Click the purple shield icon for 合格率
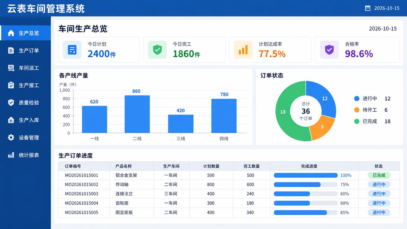407x229 pixels. 329,50
